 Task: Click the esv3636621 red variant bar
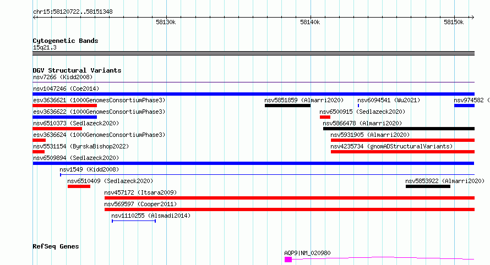64,106
